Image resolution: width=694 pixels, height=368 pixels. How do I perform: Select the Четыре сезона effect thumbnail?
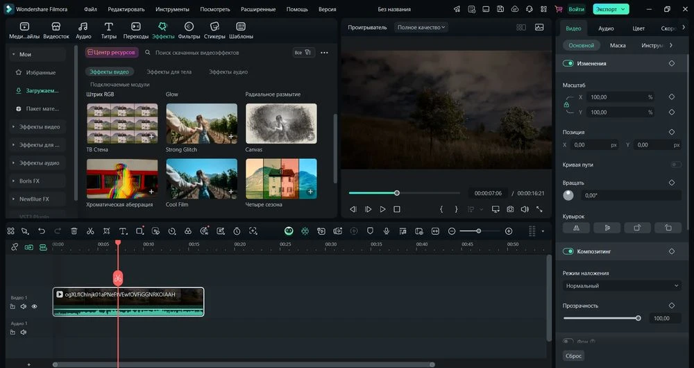point(281,178)
